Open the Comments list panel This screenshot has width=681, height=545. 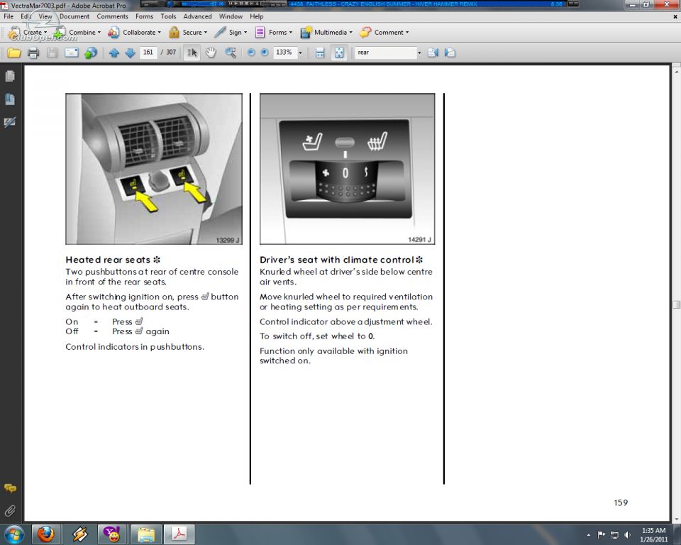[x=9, y=488]
